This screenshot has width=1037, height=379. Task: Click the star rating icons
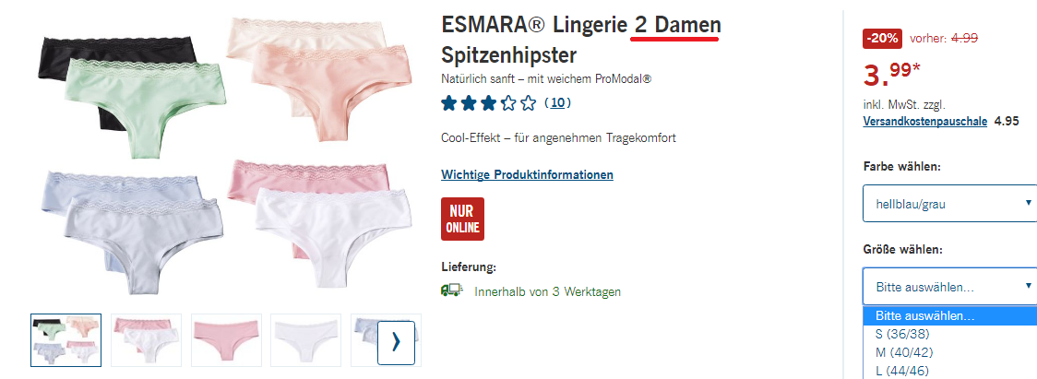tap(489, 103)
